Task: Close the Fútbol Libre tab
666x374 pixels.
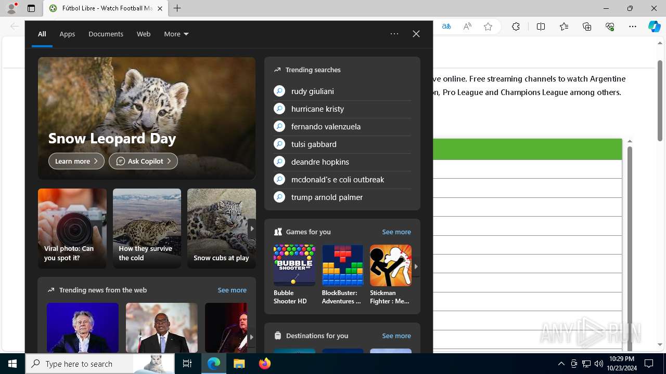Action: (x=160, y=8)
